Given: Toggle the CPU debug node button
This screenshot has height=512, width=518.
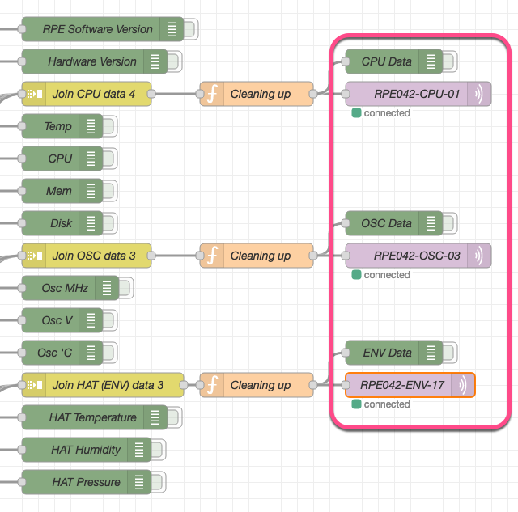Looking at the screenshot, I should pyautogui.click(x=110, y=159).
